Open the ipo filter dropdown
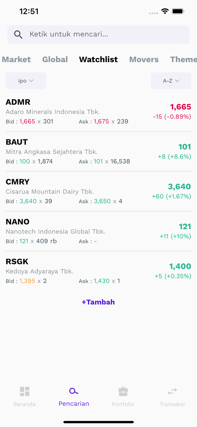This screenshot has width=197, height=427. (26, 81)
